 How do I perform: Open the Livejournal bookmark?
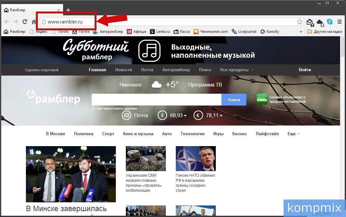pyautogui.click(x=244, y=32)
